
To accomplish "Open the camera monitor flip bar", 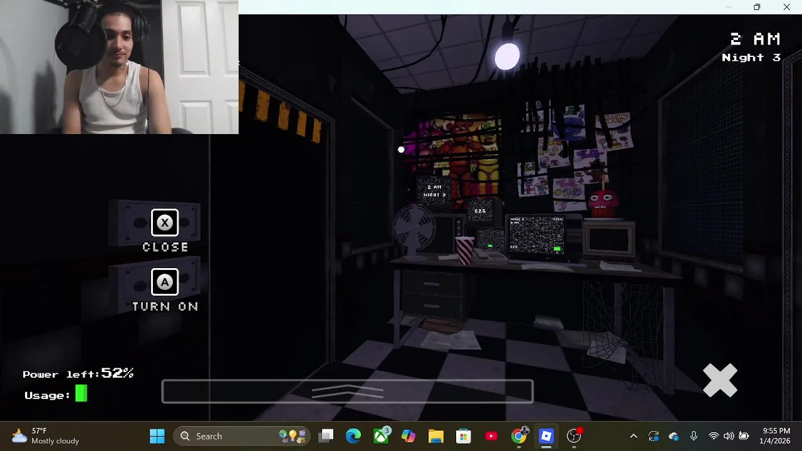I will point(348,391).
